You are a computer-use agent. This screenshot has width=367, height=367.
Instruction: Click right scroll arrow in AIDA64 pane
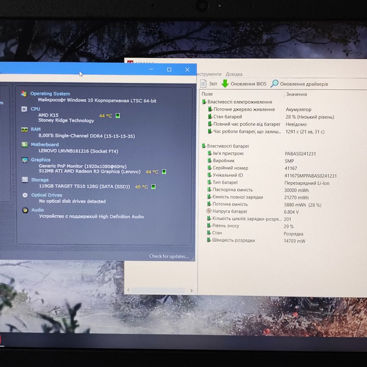[192, 290]
